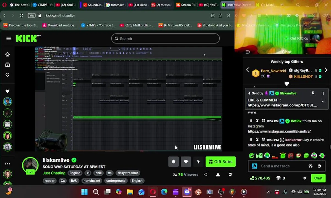Share the stream using share icon
Viewport: 331px width, 198px height.
click(x=206, y=174)
